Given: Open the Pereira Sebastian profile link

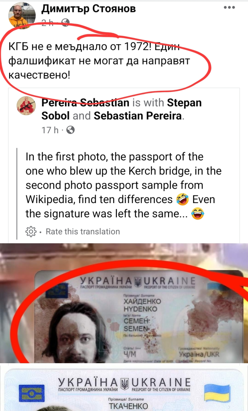Looking at the screenshot, I should tap(85, 103).
